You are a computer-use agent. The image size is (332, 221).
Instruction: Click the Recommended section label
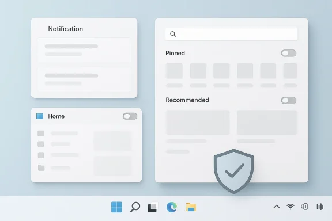(187, 100)
